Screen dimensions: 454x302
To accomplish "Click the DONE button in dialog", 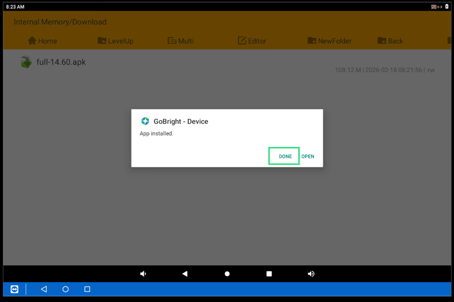I will pos(284,156).
